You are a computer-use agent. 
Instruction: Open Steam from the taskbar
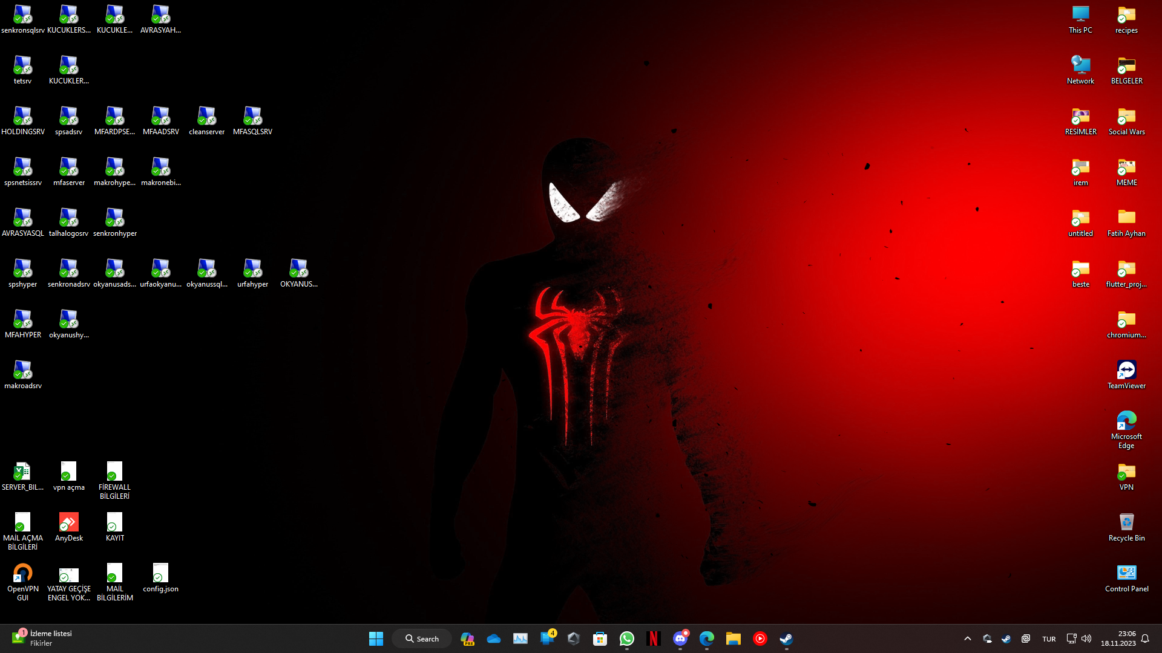coord(786,638)
